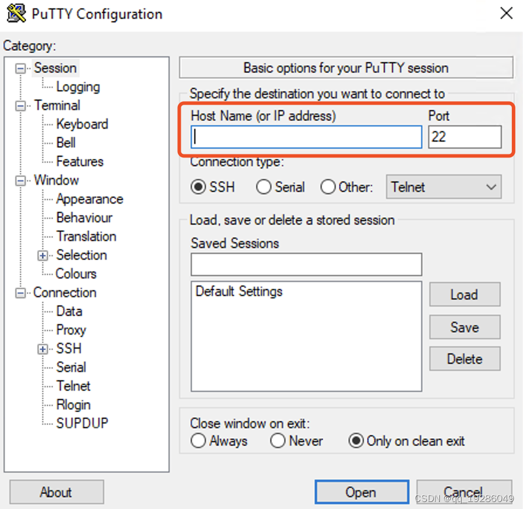Choose Serial connection type

click(x=263, y=187)
